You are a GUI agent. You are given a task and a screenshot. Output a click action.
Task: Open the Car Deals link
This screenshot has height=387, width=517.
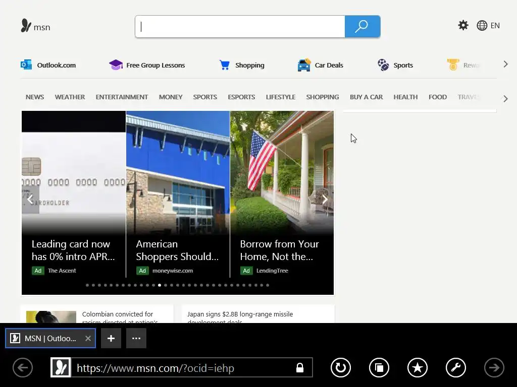pos(329,65)
